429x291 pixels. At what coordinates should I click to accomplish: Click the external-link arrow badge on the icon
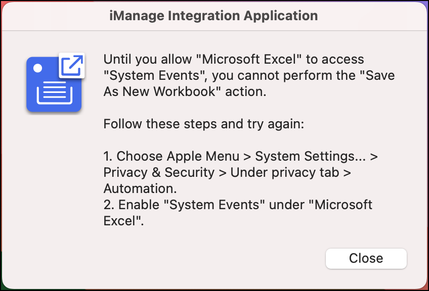pyautogui.click(x=71, y=66)
